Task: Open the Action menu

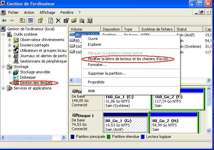Action: pos(29,12)
